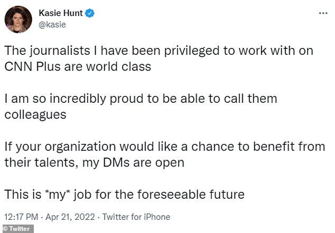Click the words "This is" in the last line
335x233 pixels.
click(23, 195)
